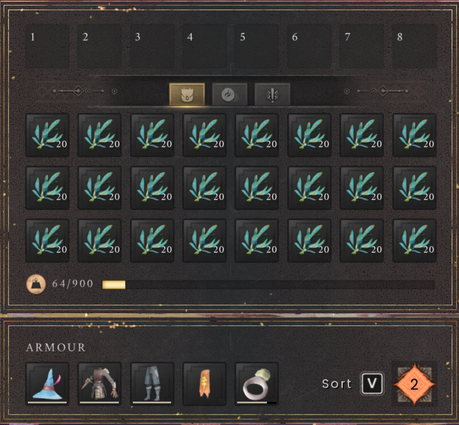The image size is (459, 425).
Task: Select the blue wizard hat armour item
Action: pyautogui.click(x=47, y=384)
